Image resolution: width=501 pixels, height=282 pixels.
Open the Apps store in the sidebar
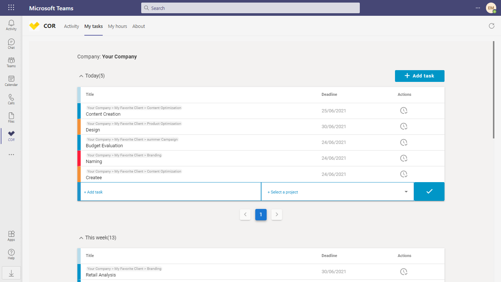tap(11, 236)
